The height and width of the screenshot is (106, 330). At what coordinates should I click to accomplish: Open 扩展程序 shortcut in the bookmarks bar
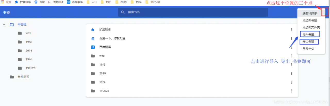point(23,2)
